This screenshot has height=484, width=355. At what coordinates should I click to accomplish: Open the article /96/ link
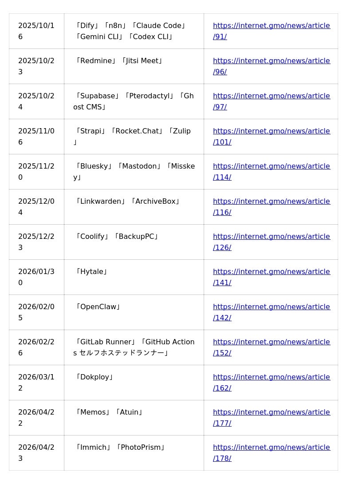pyautogui.click(x=271, y=61)
